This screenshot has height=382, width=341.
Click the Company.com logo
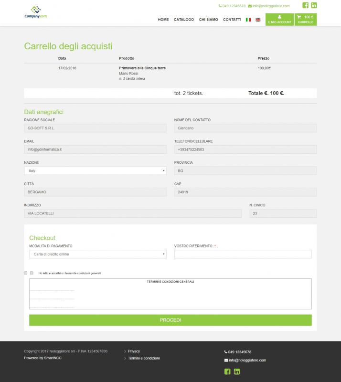click(x=36, y=12)
